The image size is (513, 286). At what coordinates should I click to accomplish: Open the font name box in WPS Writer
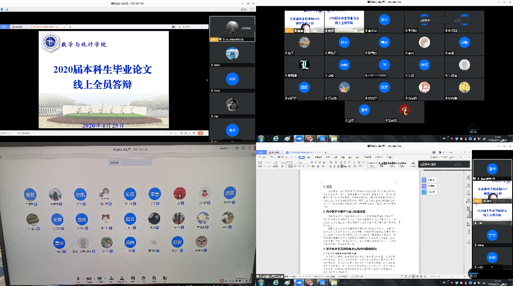click(x=288, y=162)
